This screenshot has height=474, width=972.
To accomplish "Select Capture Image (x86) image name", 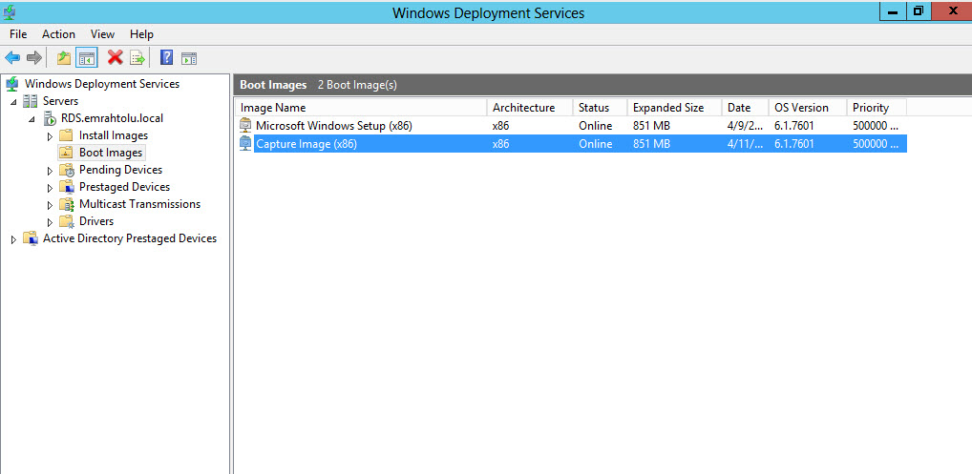I will pyautogui.click(x=306, y=144).
